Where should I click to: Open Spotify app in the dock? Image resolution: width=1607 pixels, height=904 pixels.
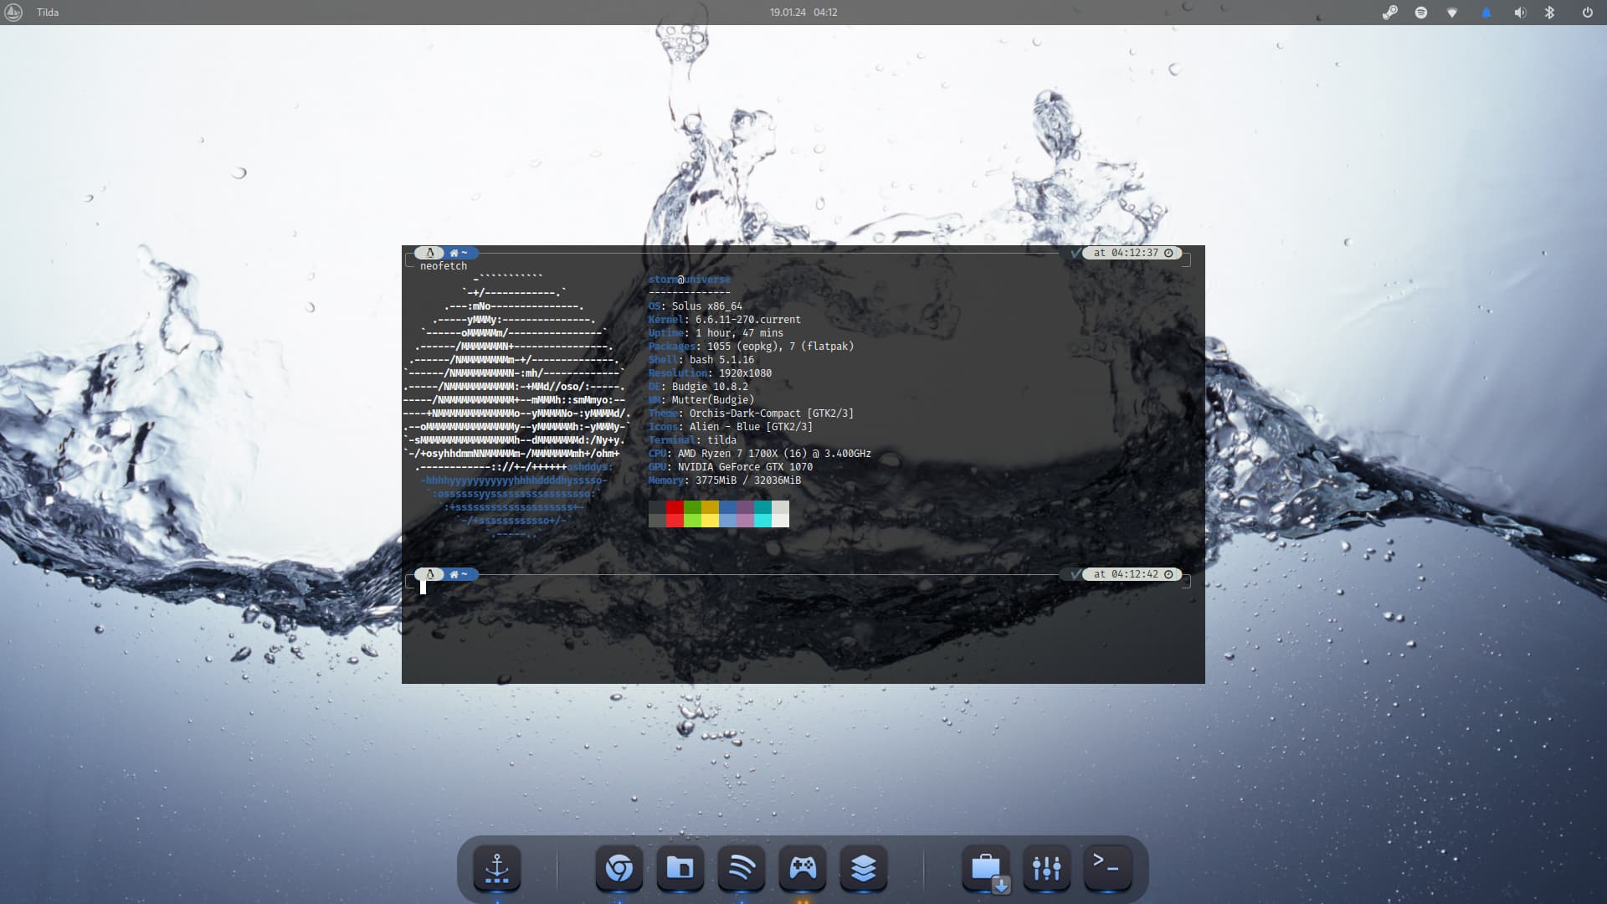pyautogui.click(x=742, y=868)
